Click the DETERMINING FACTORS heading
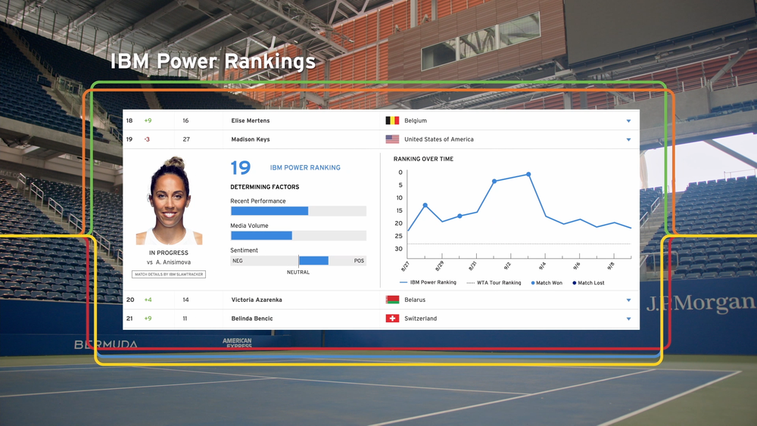 point(264,187)
